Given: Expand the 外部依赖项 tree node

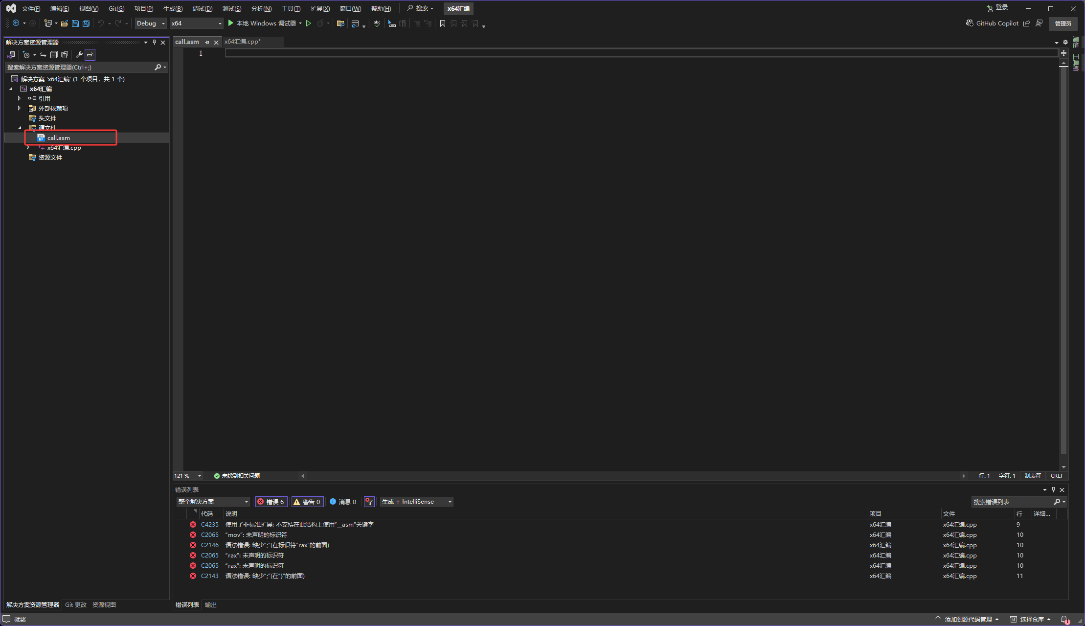Looking at the screenshot, I should (20, 108).
